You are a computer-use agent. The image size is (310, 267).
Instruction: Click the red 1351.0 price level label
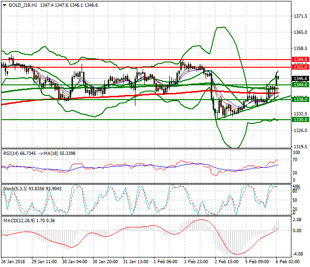300,68
